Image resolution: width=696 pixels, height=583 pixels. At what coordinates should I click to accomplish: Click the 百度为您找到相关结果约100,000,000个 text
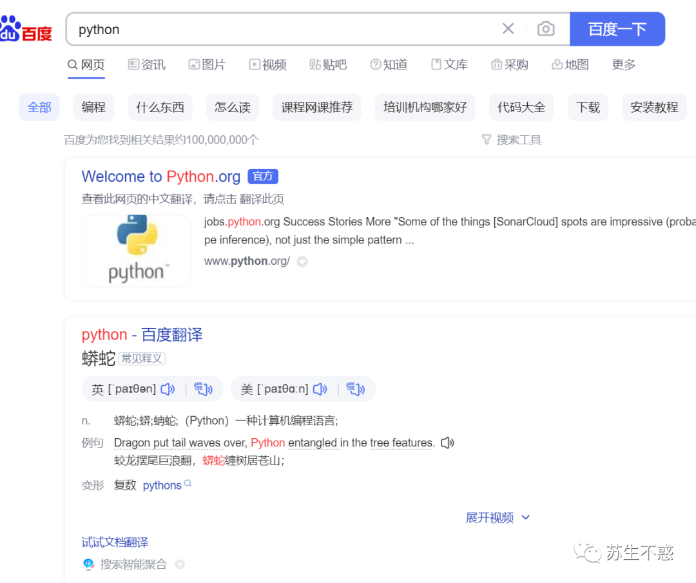[x=162, y=140]
